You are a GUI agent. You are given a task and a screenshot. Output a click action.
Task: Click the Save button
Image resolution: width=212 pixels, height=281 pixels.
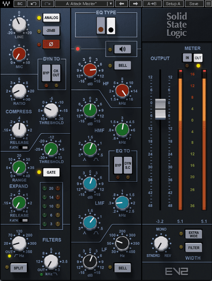194,4
